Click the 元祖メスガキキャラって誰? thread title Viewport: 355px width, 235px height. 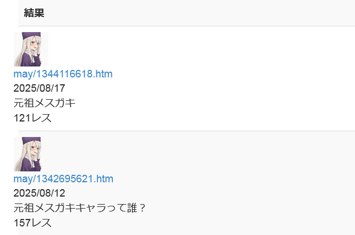(79, 208)
